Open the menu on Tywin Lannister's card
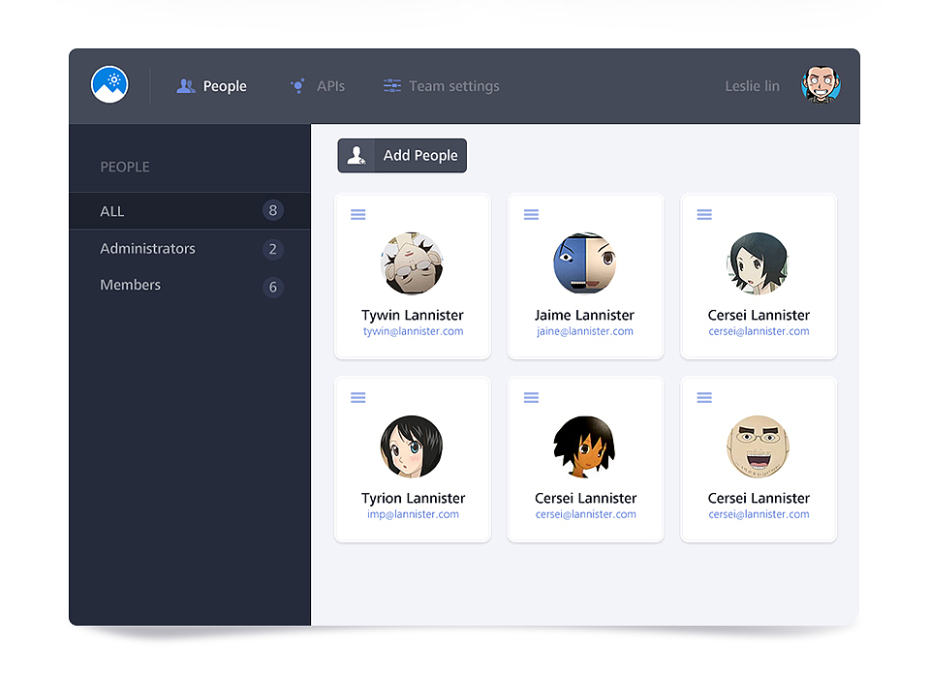Screen dimensions: 930x676 [358, 215]
